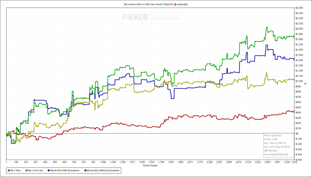Click the 2,397 x-axis tick label
312x177 pixels.
click(219, 162)
